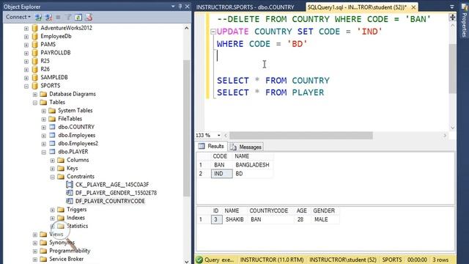Open Object Explorer window position arrow
This screenshot has width=469, height=264.
pos(173,7)
